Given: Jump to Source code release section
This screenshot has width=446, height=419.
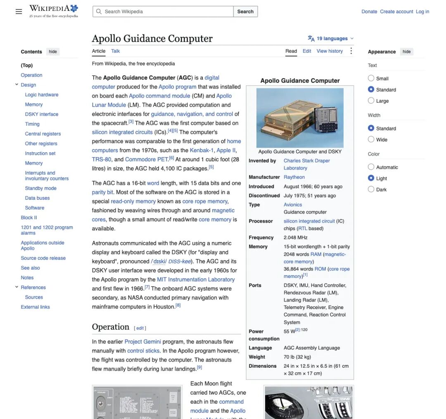Looking at the screenshot, I should [x=43, y=258].
